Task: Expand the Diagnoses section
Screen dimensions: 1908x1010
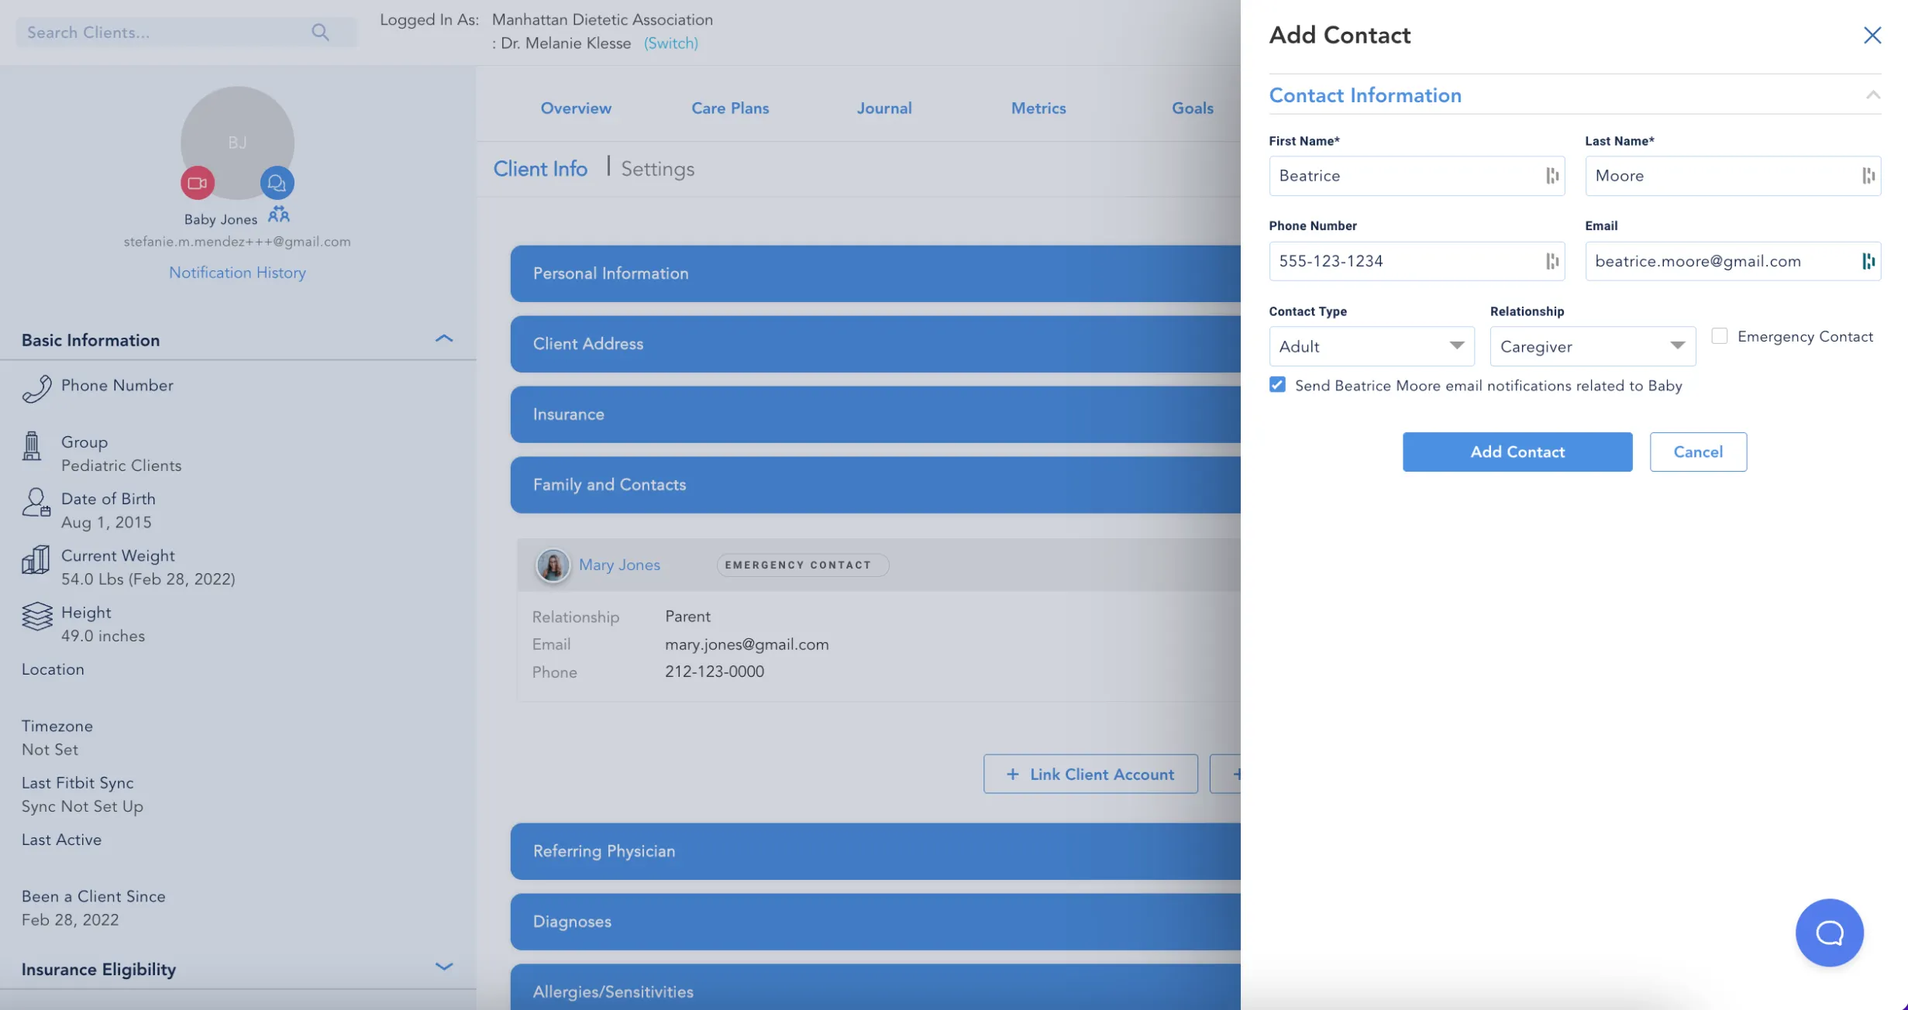Action: 875,922
